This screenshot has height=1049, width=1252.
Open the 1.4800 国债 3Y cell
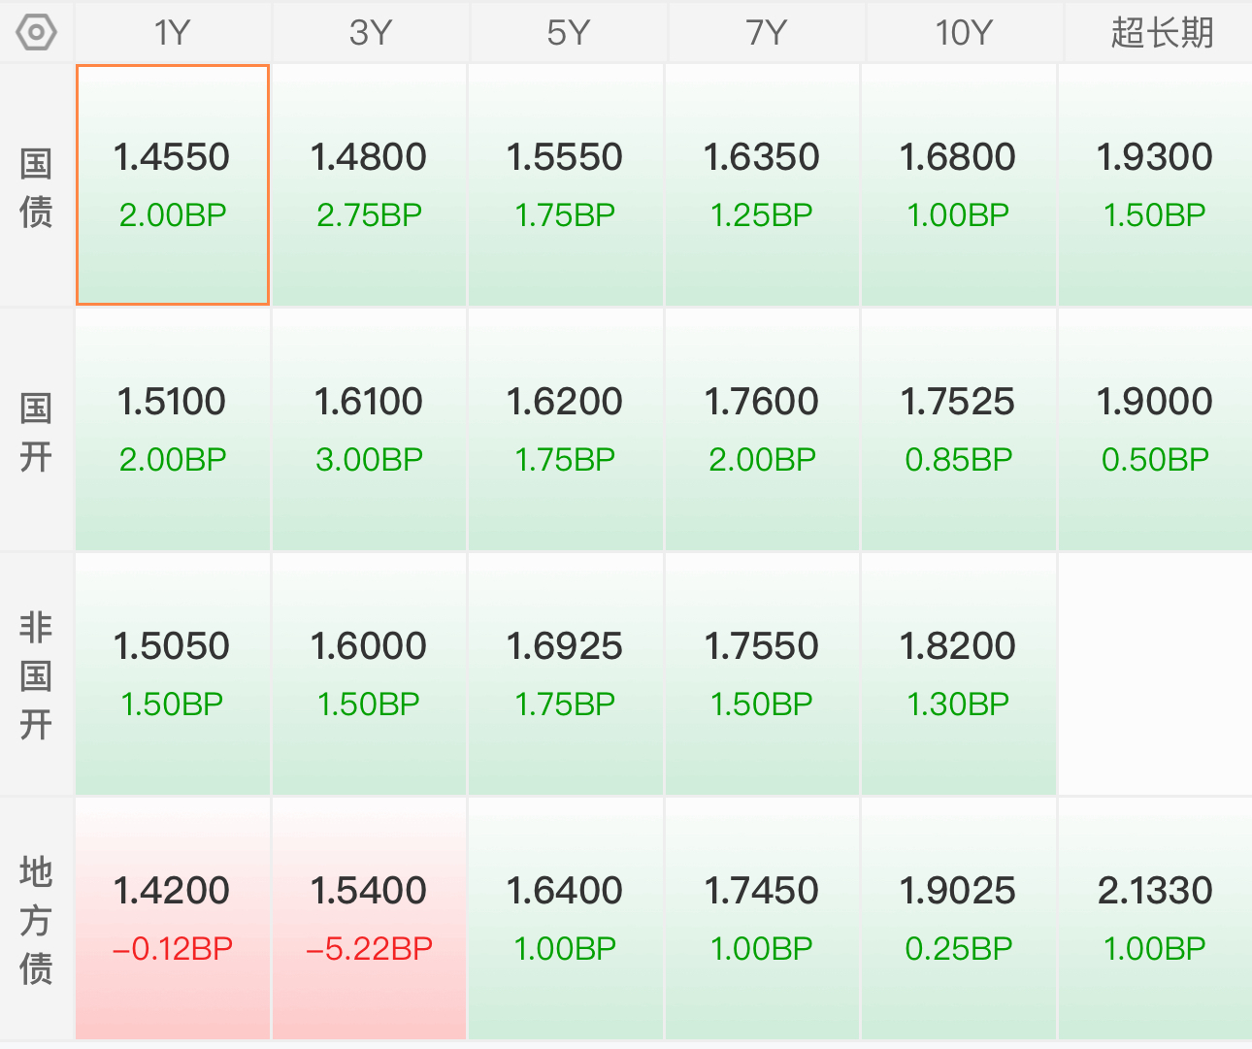coord(370,185)
